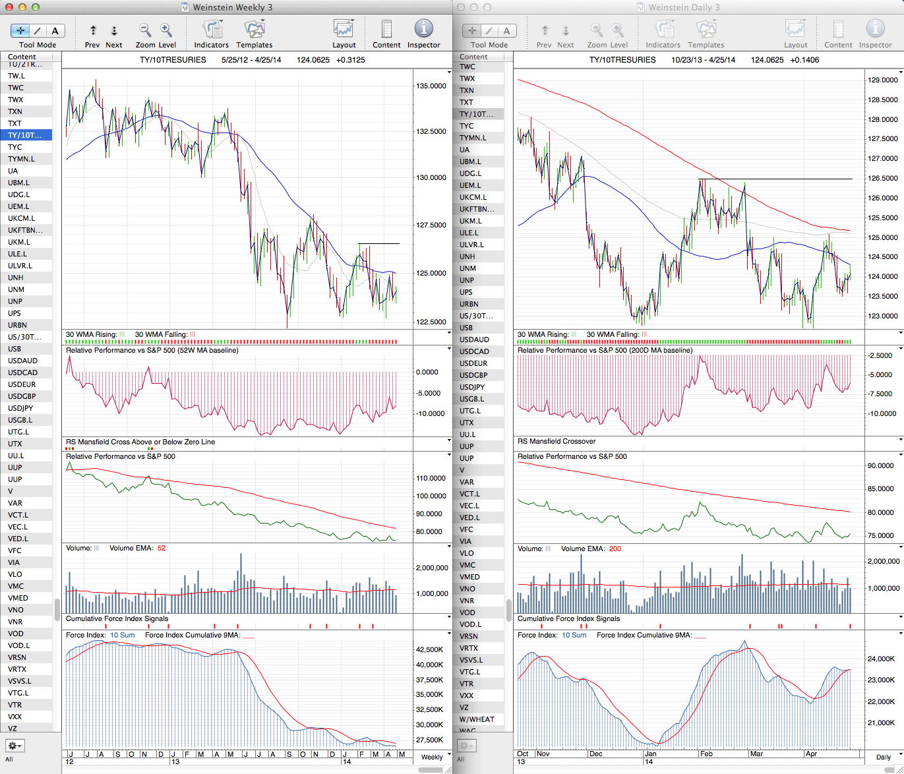This screenshot has width=904, height=774.
Task: Click the Content column header in Weekly list
Action: click(x=22, y=57)
